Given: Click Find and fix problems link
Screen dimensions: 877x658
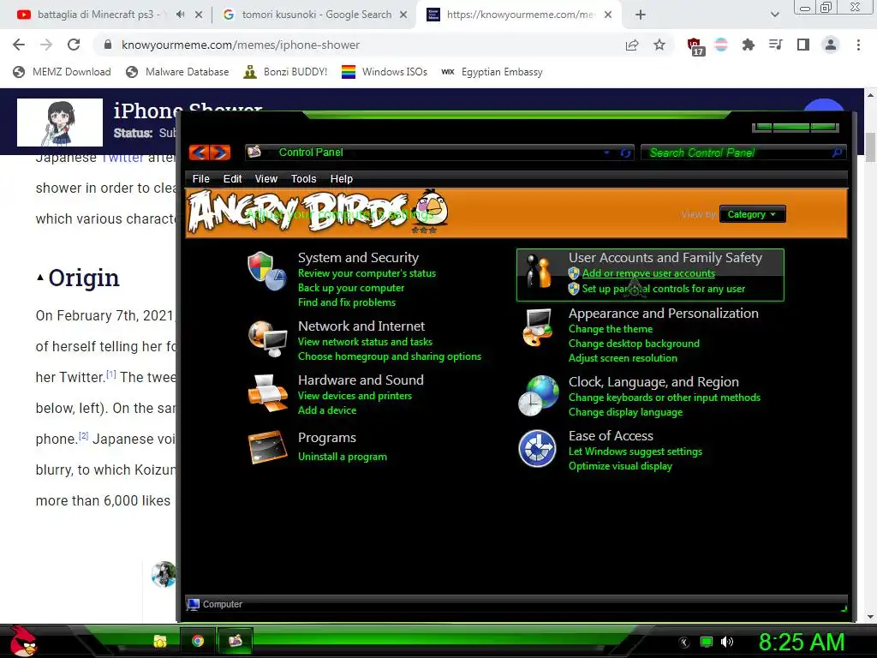Looking at the screenshot, I should point(346,302).
